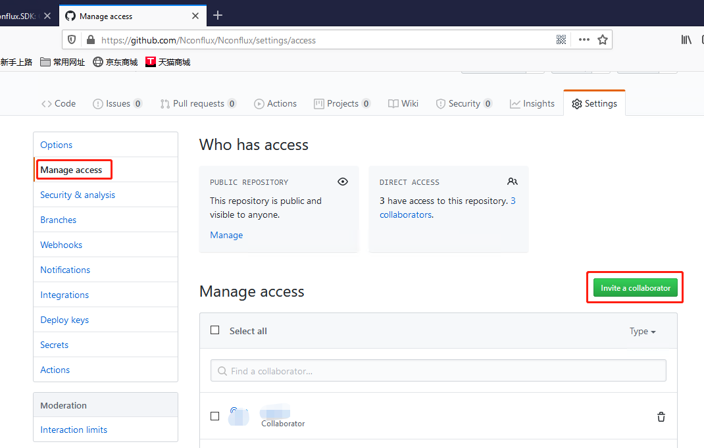704x448 pixels.
Task: Click the QR code icon in address bar
Action: (561, 39)
